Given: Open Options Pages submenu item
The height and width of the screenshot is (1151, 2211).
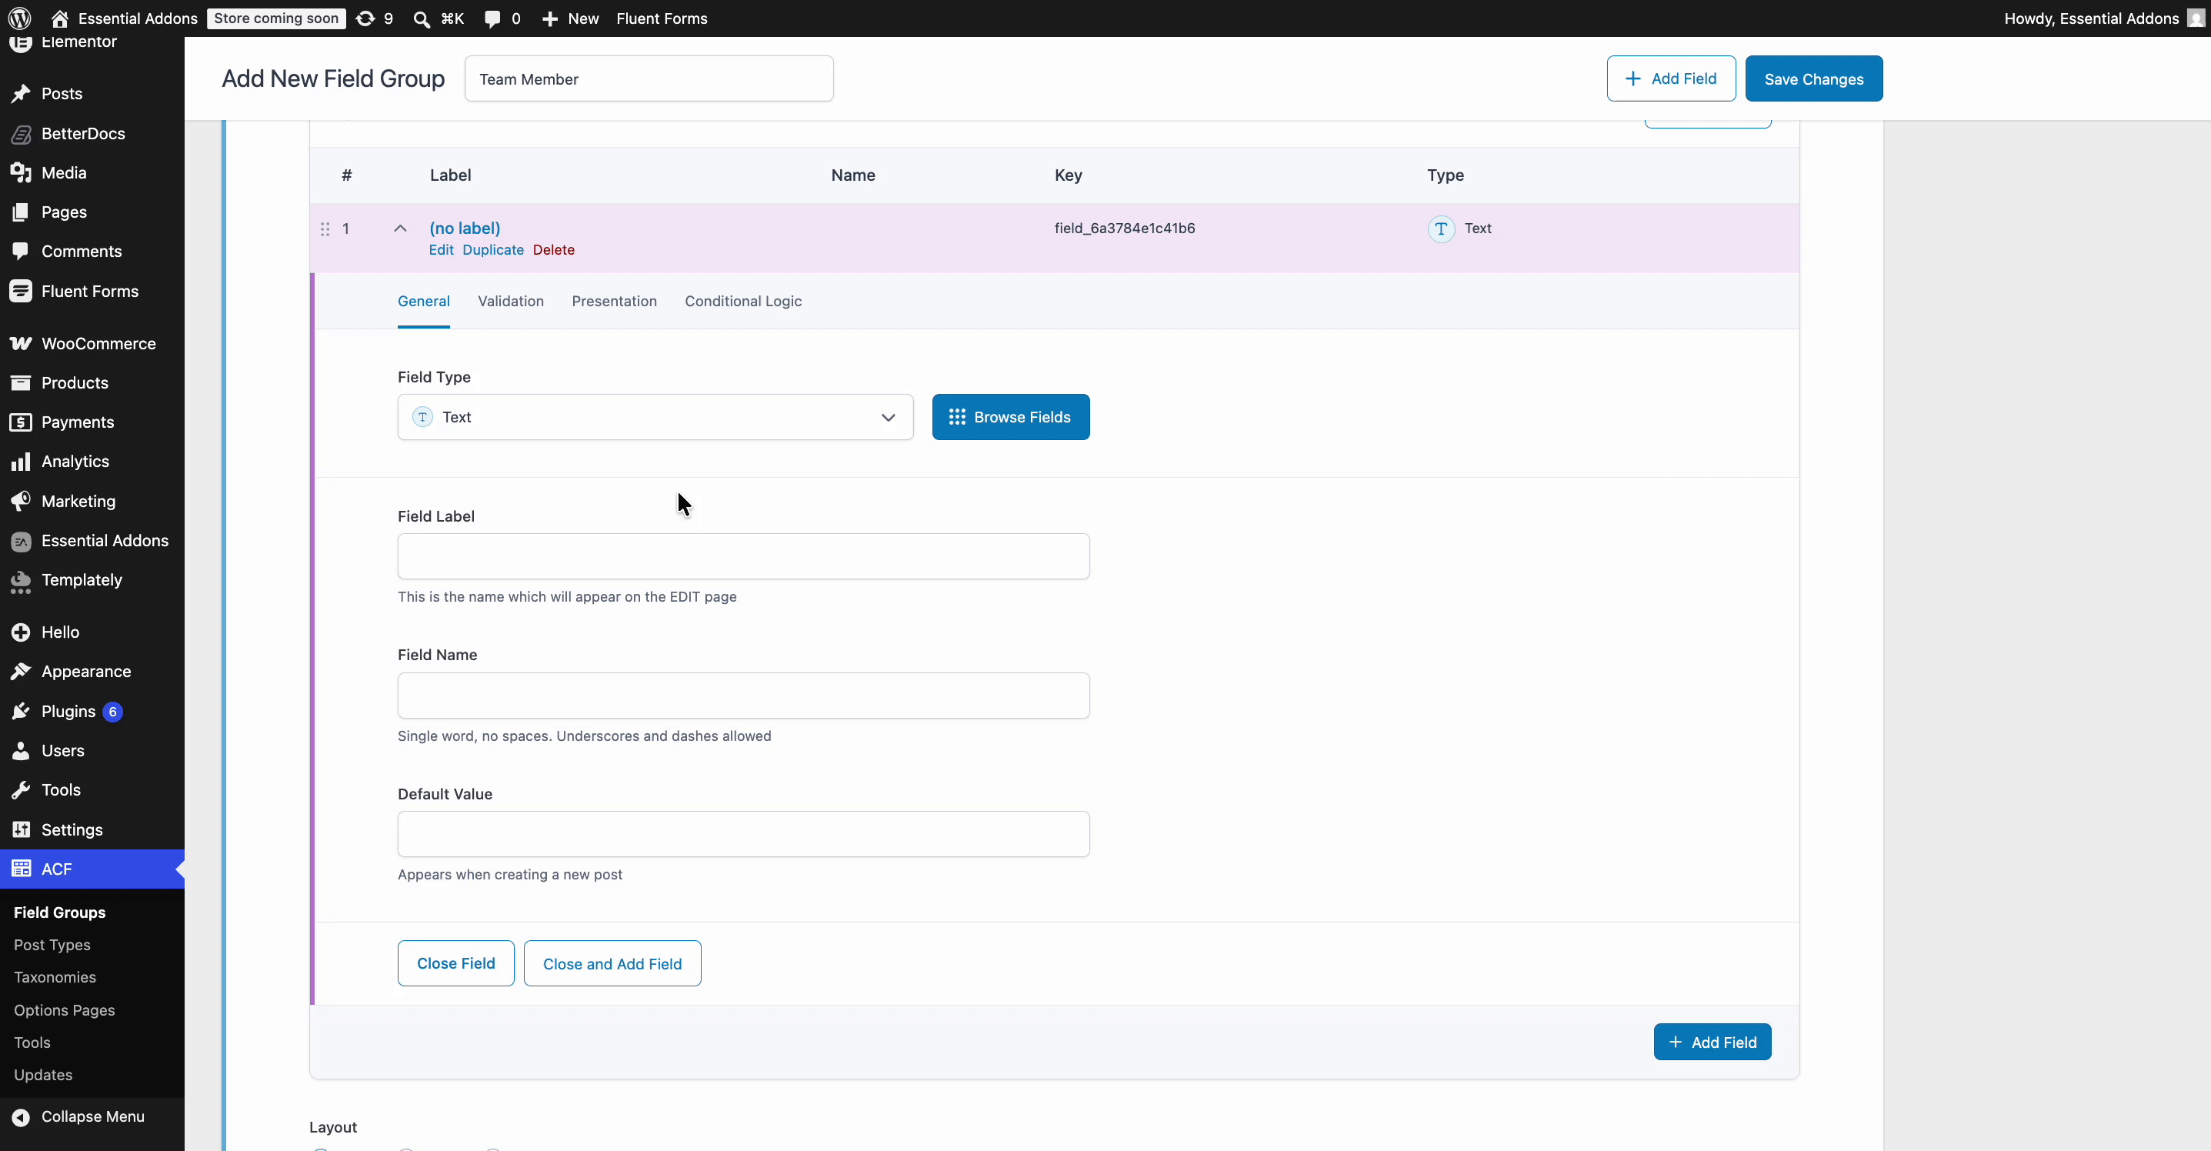Looking at the screenshot, I should pos(65,1010).
